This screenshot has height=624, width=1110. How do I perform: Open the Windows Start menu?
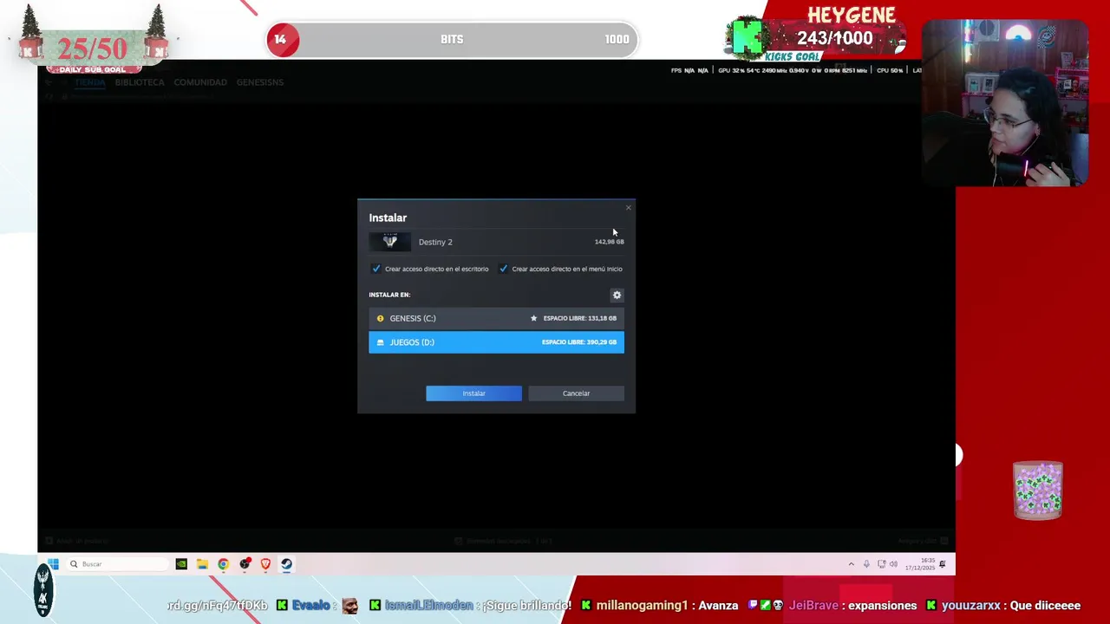point(53,564)
